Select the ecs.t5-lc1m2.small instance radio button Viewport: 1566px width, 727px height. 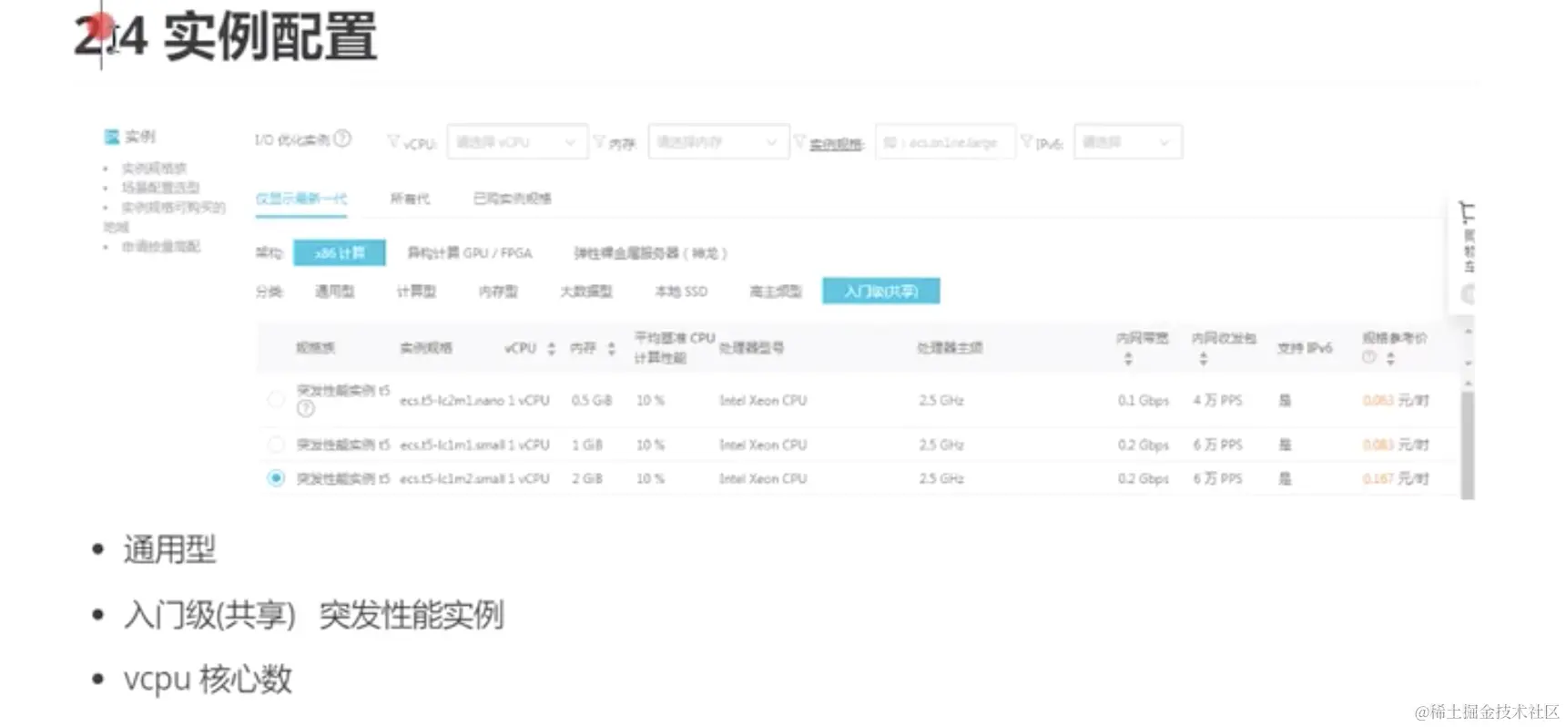click(x=276, y=478)
